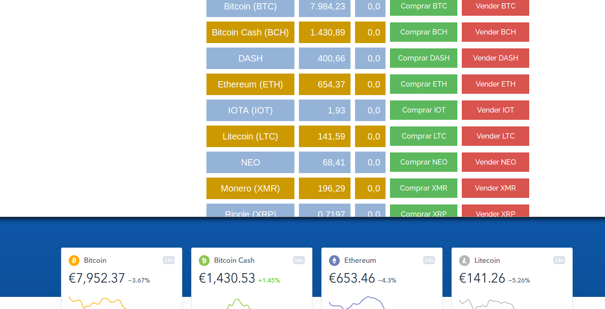The image size is (605, 309).
Task: Click Vender LTC red button
Action: (495, 136)
